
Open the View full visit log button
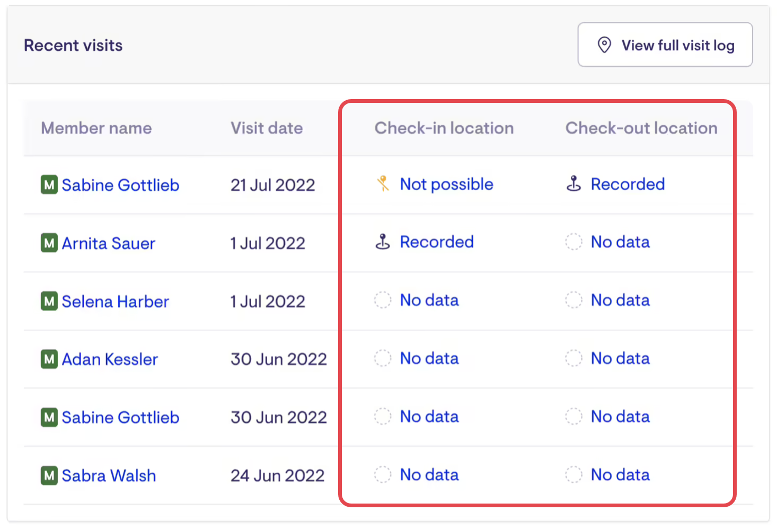click(665, 45)
